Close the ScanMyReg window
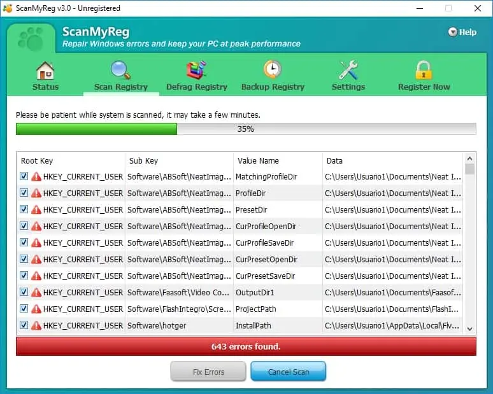This screenshot has height=394, width=493. pyautogui.click(x=477, y=8)
